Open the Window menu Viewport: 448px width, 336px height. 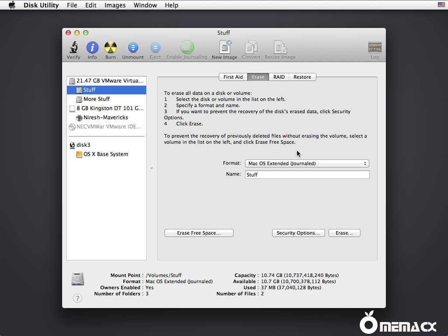tap(145, 5)
